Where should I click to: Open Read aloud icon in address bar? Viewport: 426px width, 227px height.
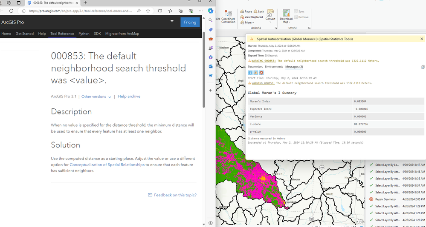(x=139, y=11)
